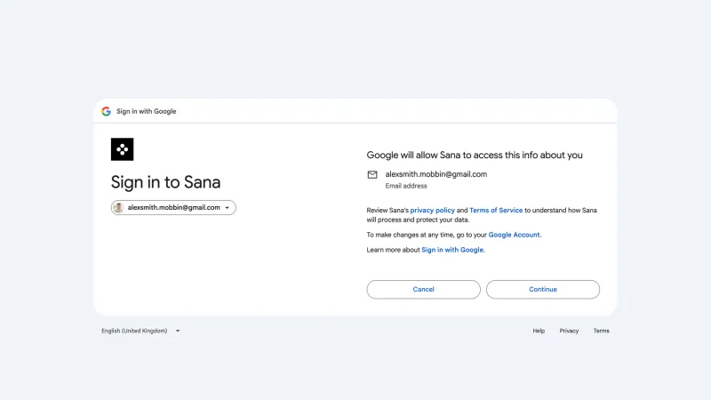Click the Google G logo icon
The image size is (711, 400).
pos(106,112)
